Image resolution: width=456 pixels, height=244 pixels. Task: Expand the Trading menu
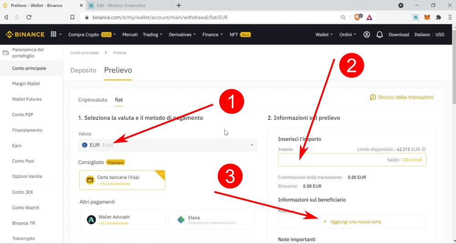153,35
